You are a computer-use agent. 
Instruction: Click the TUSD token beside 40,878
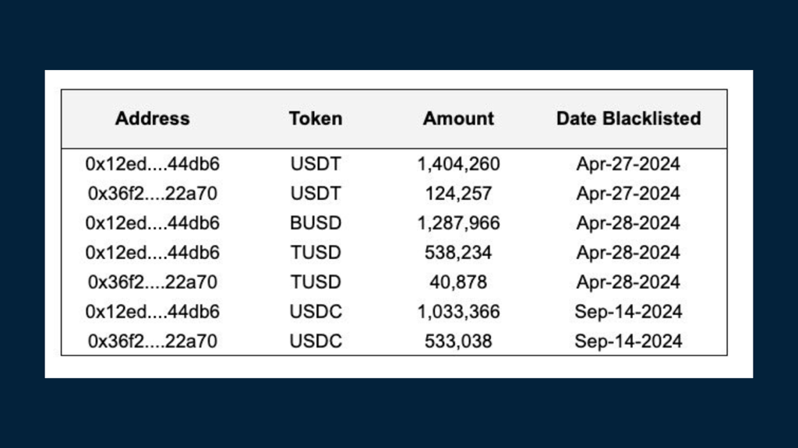click(x=316, y=282)
